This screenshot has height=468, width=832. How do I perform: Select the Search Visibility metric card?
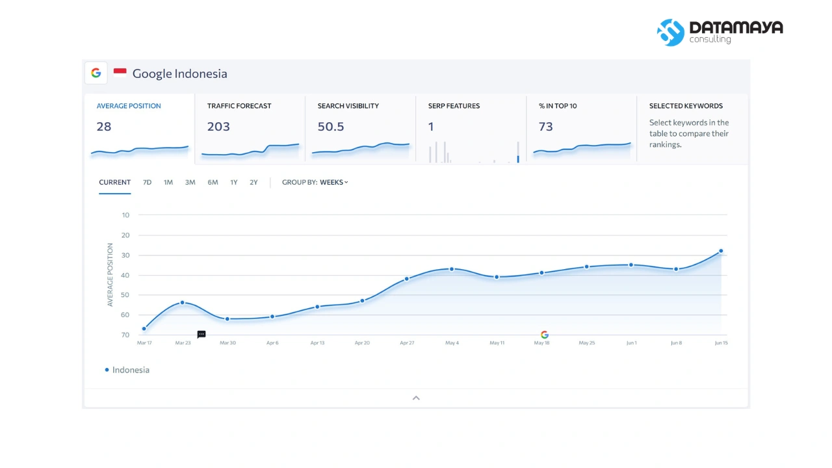(360, 129)
